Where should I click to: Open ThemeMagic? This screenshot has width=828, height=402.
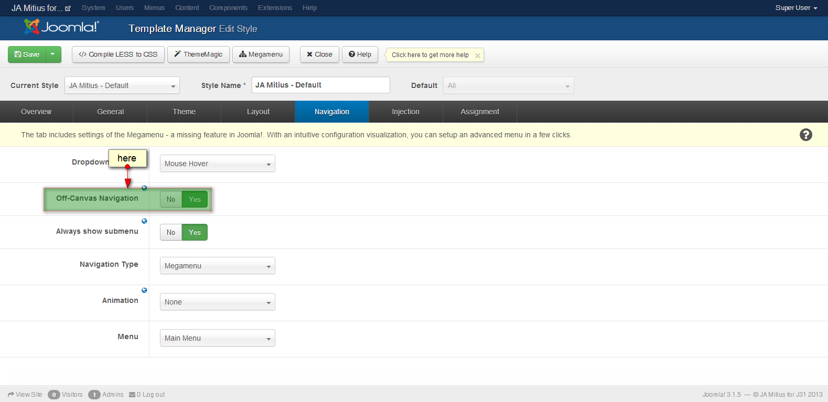click(x=198, y=55)
